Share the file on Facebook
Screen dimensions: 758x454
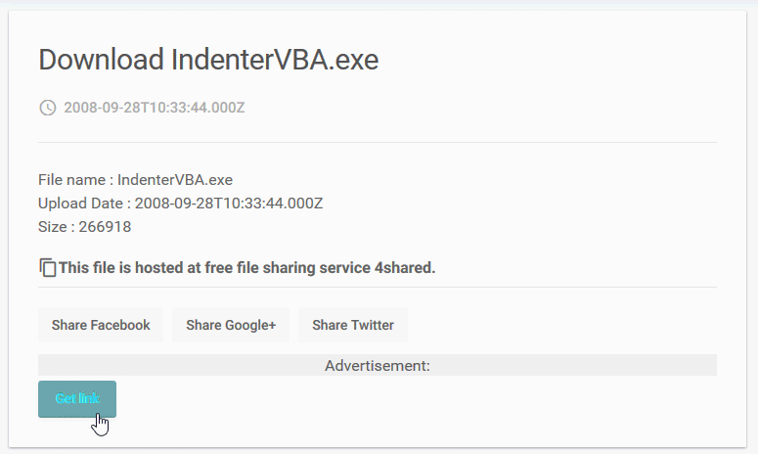(x=101, y=325)
